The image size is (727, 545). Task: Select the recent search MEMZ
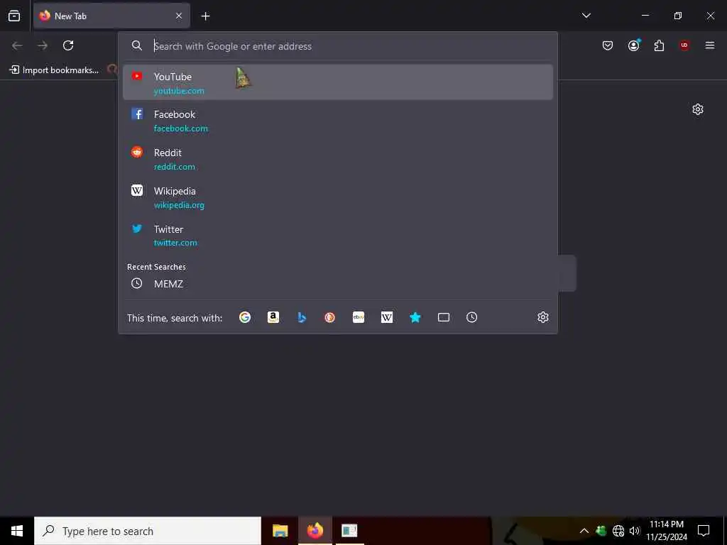tap(337, 284)
